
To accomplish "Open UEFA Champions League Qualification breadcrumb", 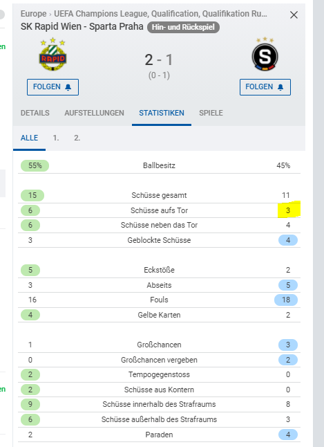I will [161, 14].
